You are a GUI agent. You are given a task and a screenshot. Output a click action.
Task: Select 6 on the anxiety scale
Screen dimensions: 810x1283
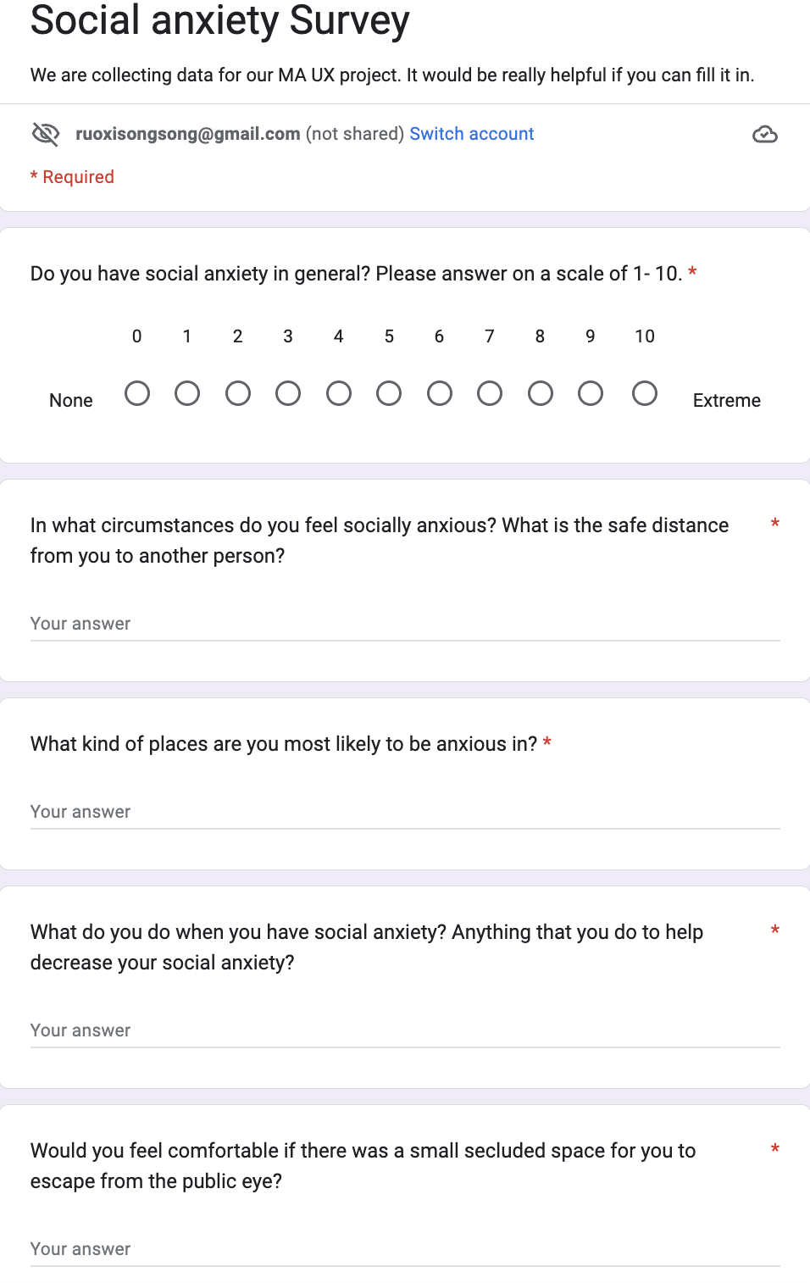(440, 393)
